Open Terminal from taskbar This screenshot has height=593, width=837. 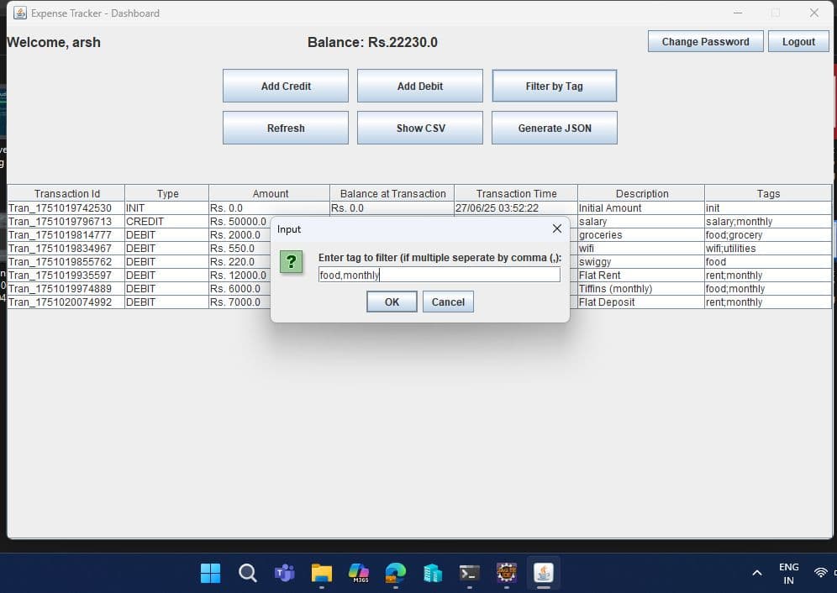(470, 573)
